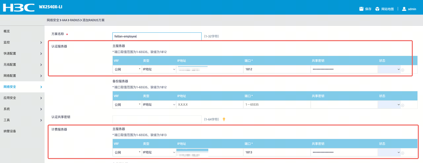Image resolution: width=423 pixels, height=163 pixels.
Task: Open 类型 dropdown in accounting primary server
Action: pyautogui.click(x=159, y=152)
